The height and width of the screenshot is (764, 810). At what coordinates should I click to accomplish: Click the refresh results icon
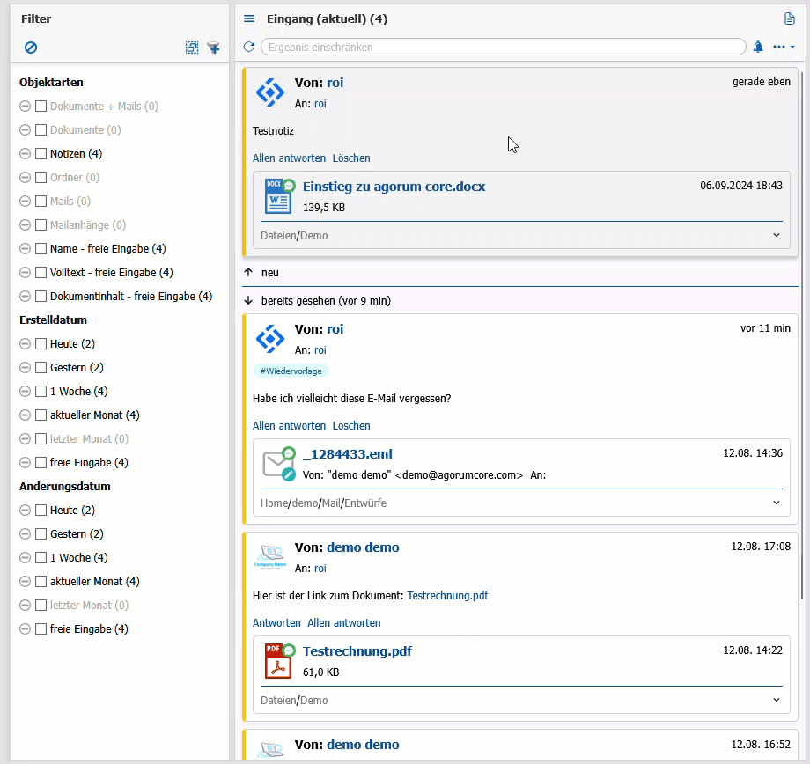point(249,47)
